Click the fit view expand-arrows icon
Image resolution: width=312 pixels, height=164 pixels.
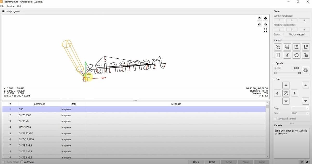265,30
